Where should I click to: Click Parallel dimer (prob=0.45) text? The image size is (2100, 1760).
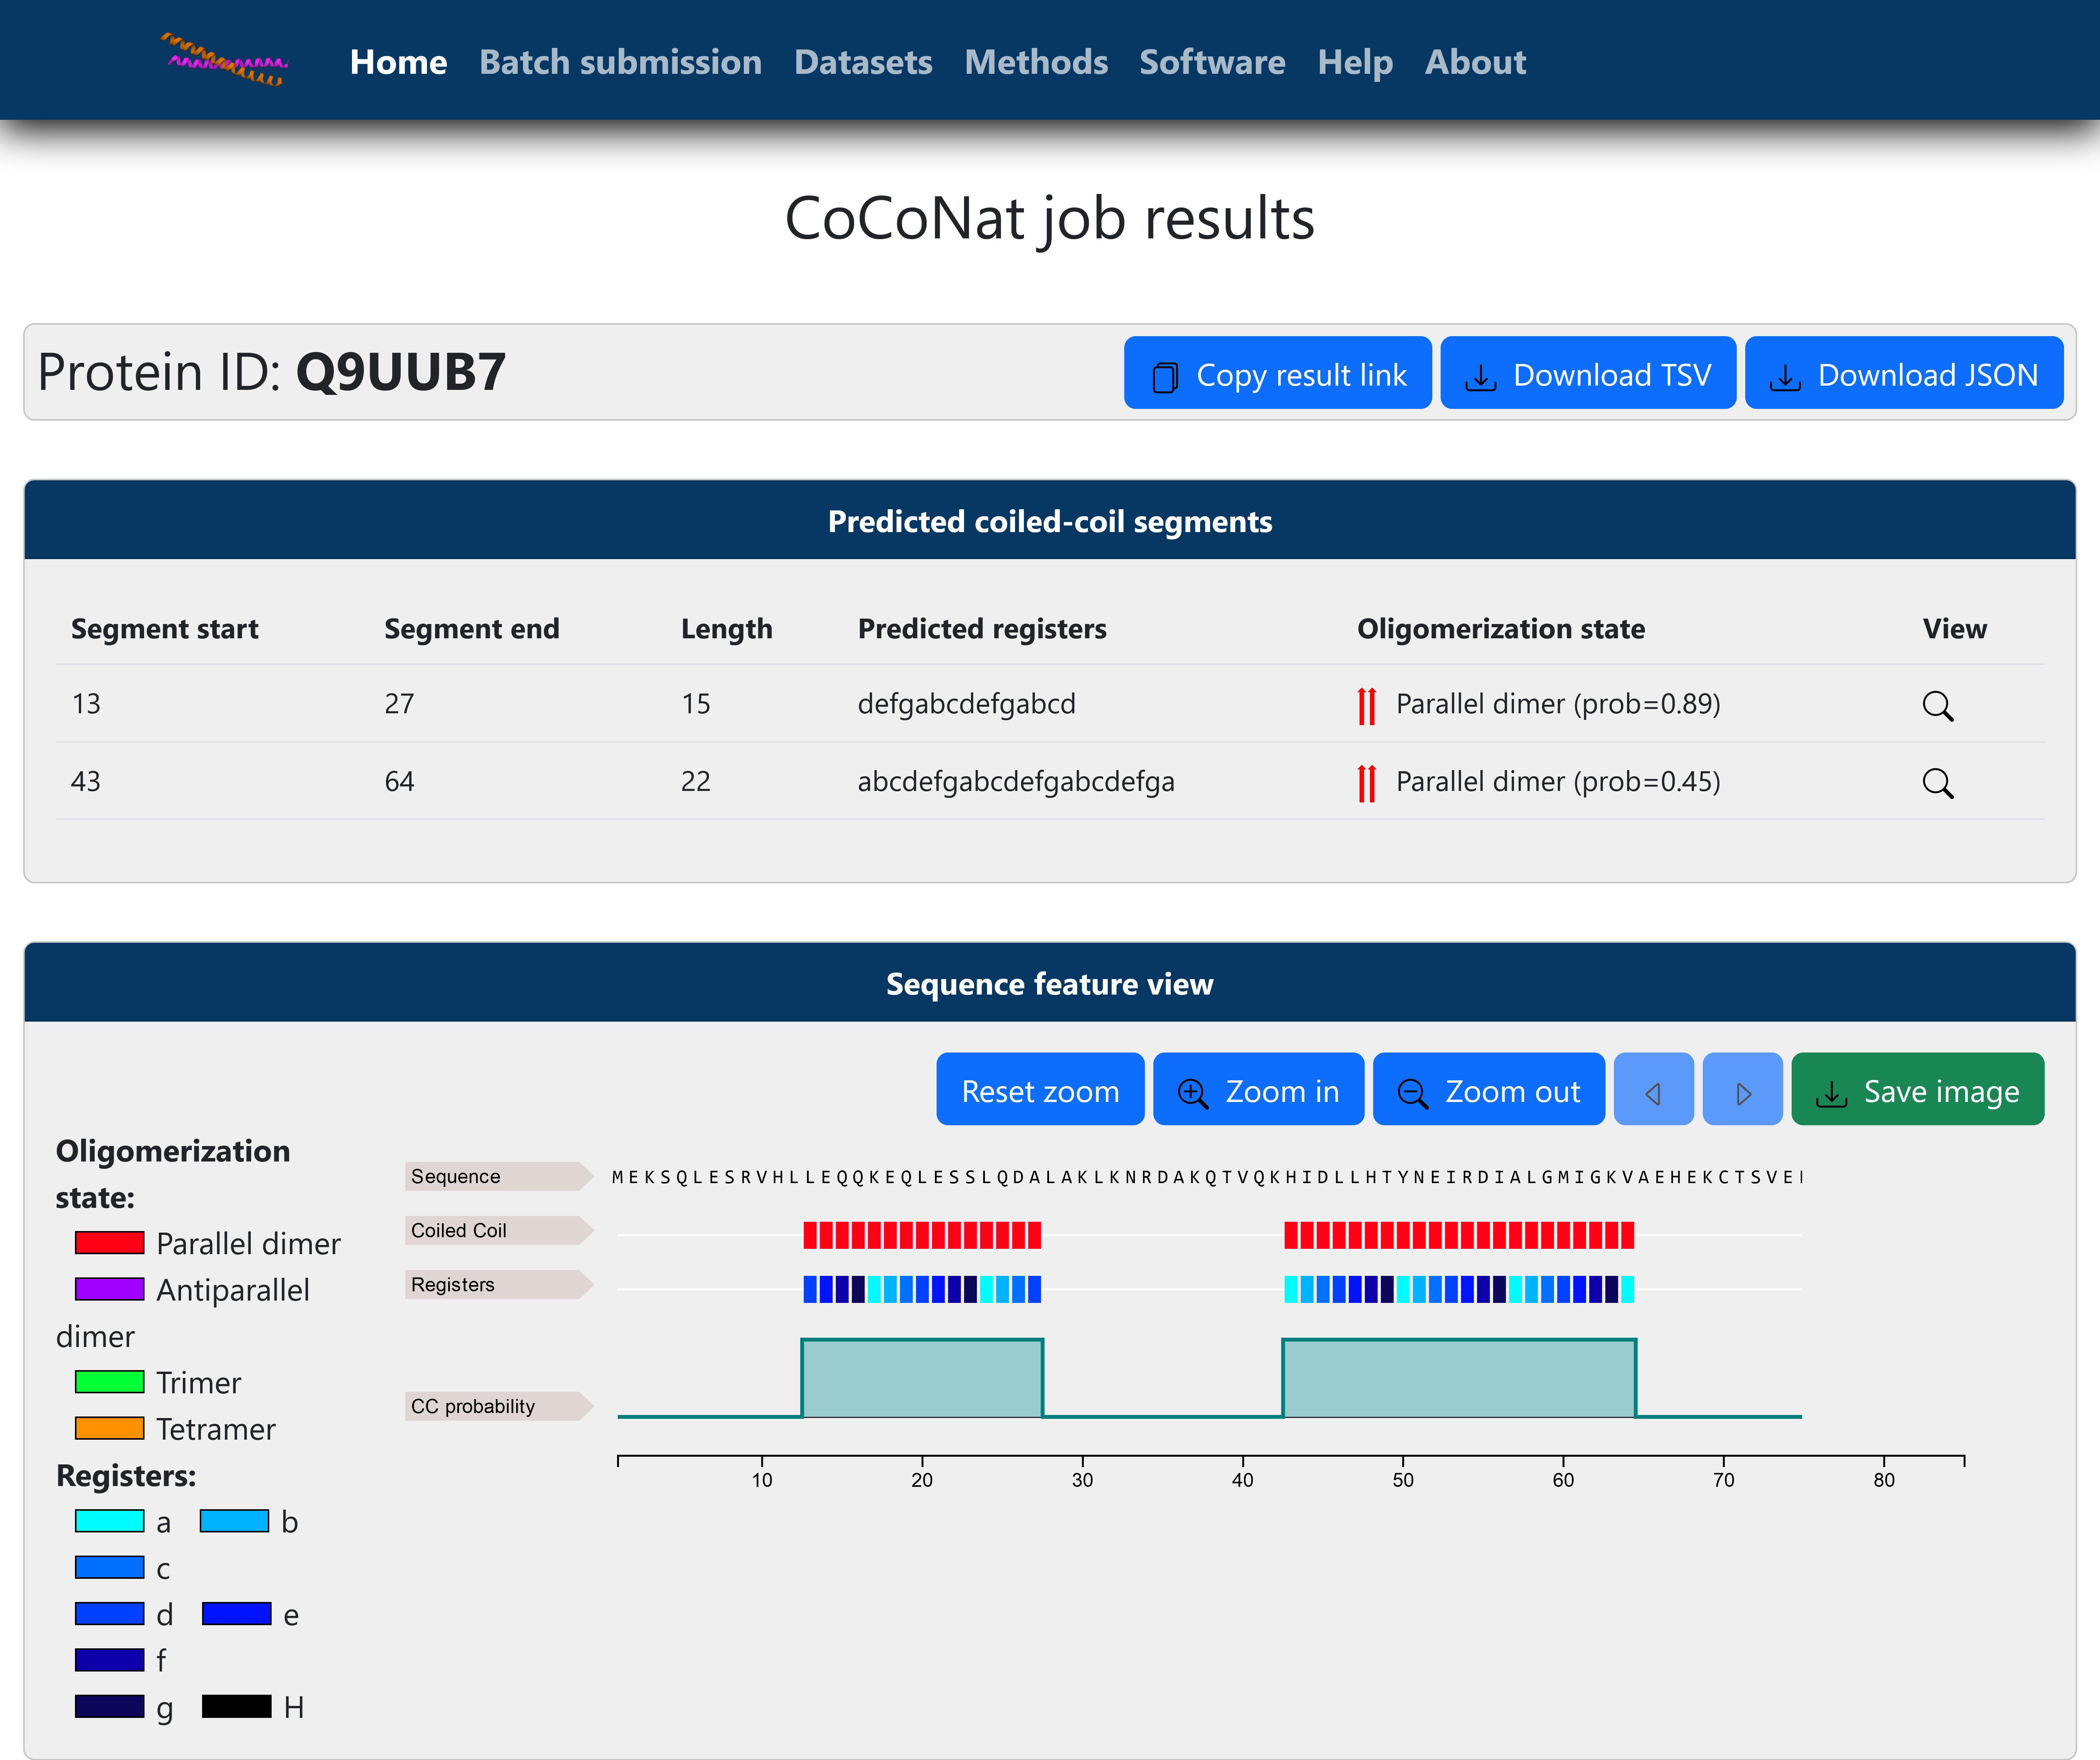coord(1558,783)
